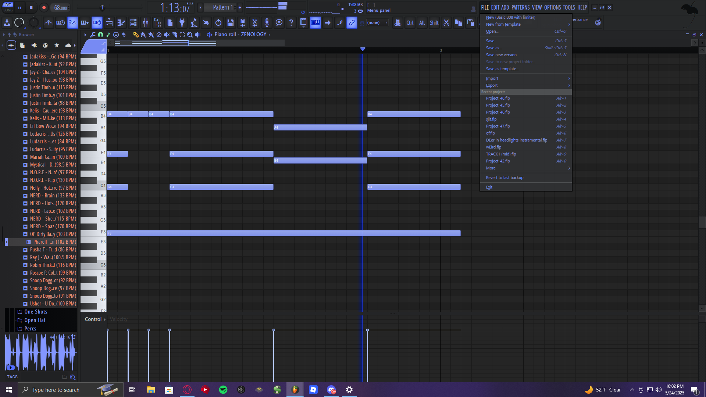Open the PATTERNS menu
Viewport: 706px width, 397px height.
pyautogui.click(x=520, y=7)
